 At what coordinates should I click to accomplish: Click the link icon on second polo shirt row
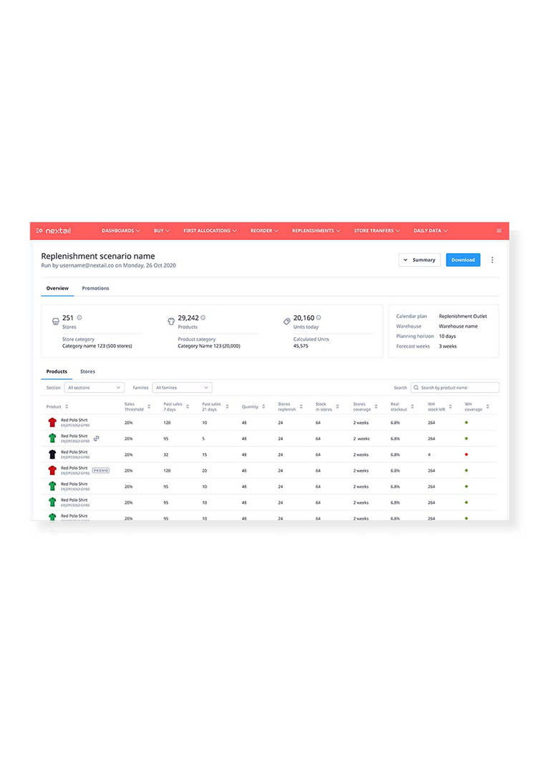[x=96, y=438]
